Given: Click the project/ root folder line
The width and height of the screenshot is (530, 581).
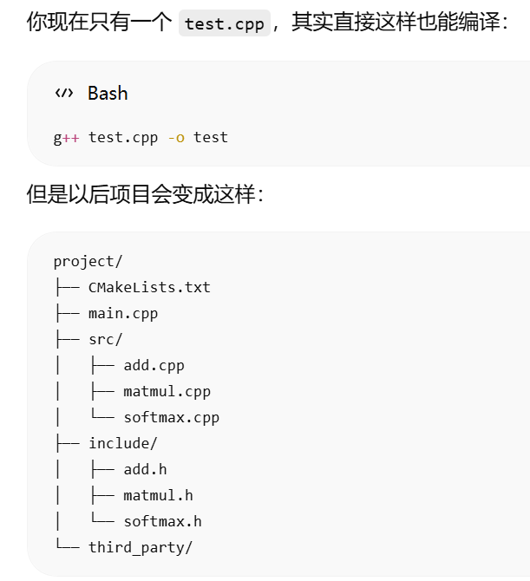Looking at the screenshot, I should pyautogui.click(x=88, y=262).
